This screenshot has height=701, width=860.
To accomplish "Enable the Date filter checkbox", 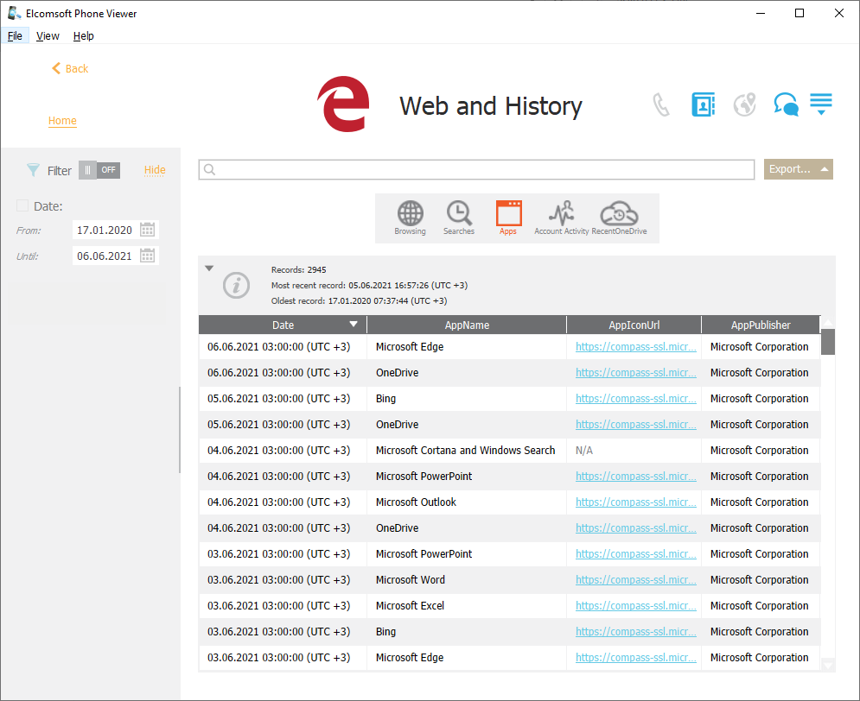I will tap(22, 205).
